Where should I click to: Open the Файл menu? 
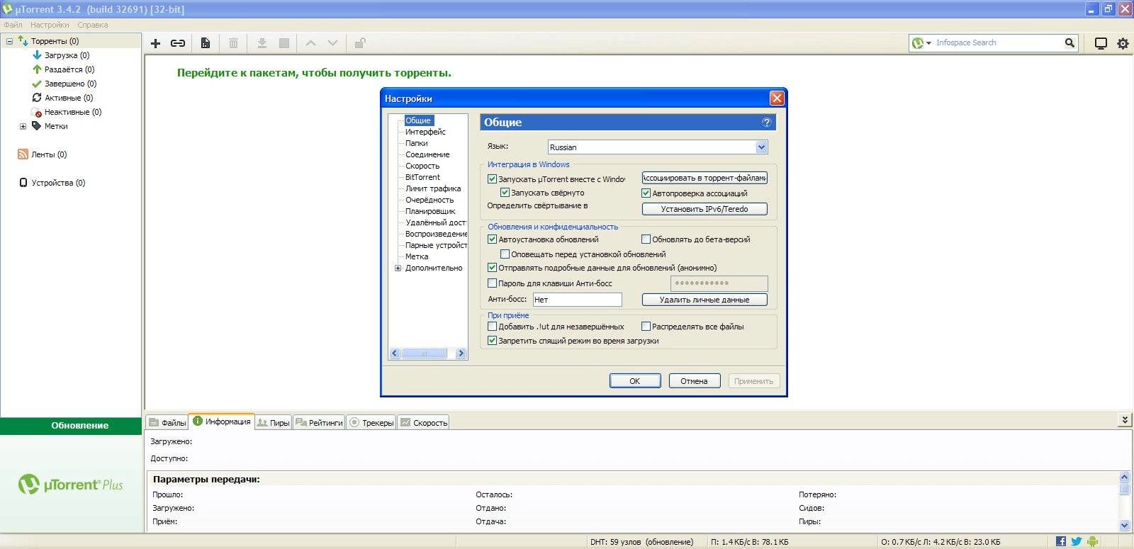[x=13, y=25]
